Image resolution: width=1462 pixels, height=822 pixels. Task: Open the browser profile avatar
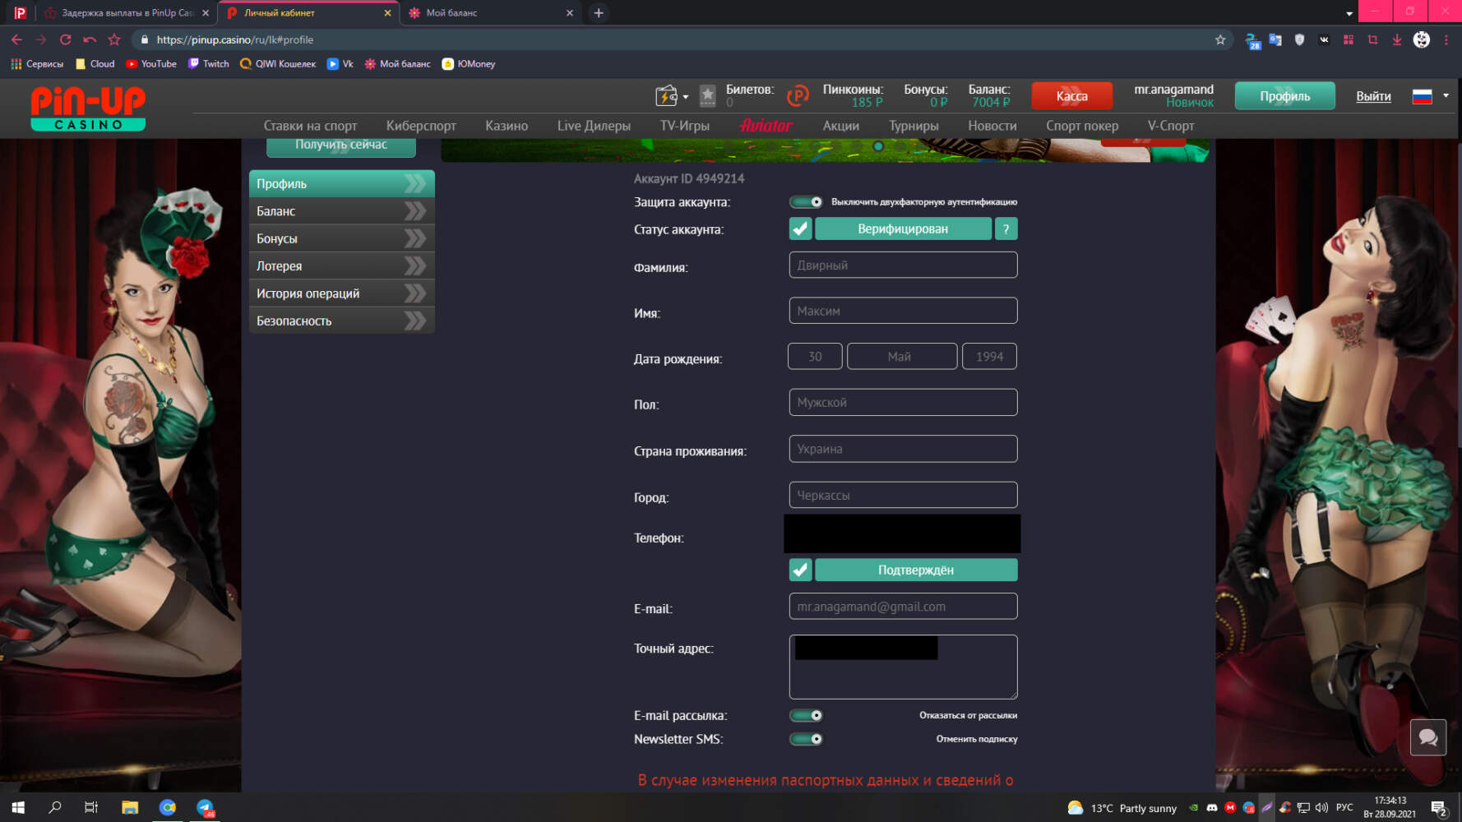(1421, 39)
